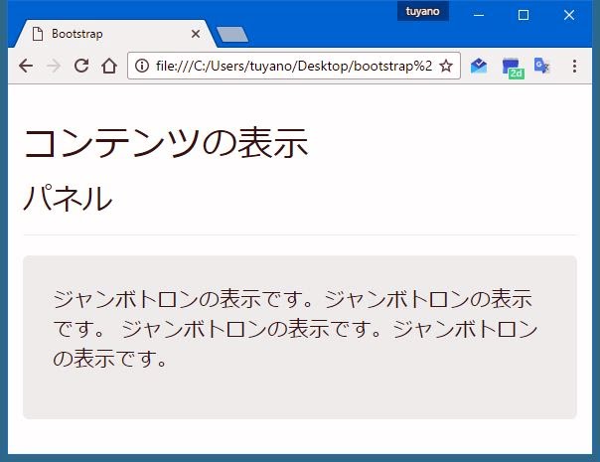The image size is (600, 462).
Task: Click the パネル subheading
Action: (x=68, y=199)
